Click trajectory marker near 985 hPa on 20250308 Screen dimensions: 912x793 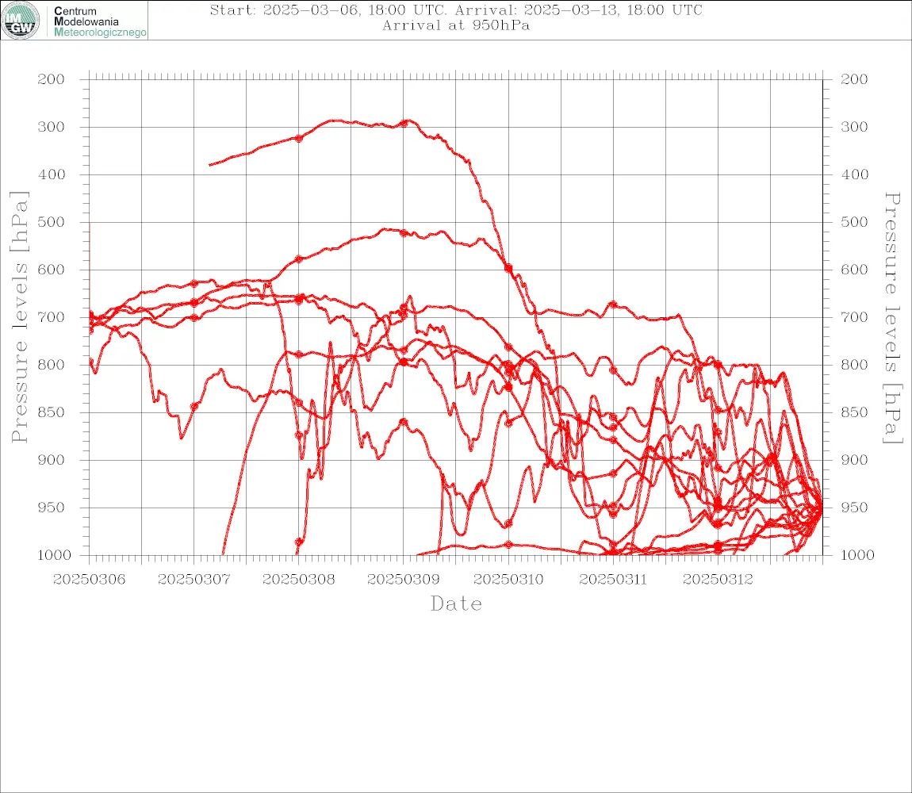pos(299,542)
